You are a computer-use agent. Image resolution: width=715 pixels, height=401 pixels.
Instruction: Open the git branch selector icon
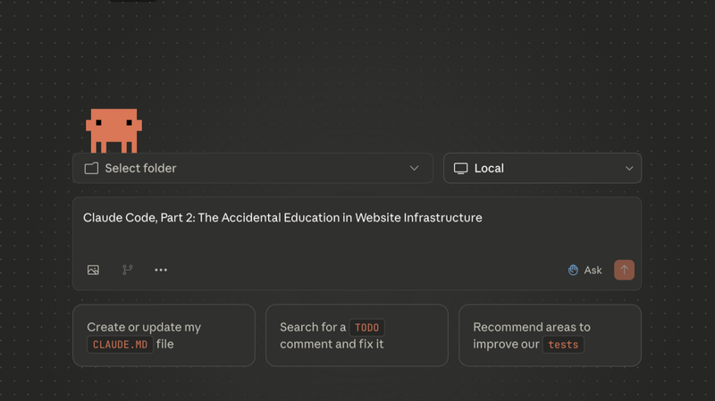pos(127,270)
